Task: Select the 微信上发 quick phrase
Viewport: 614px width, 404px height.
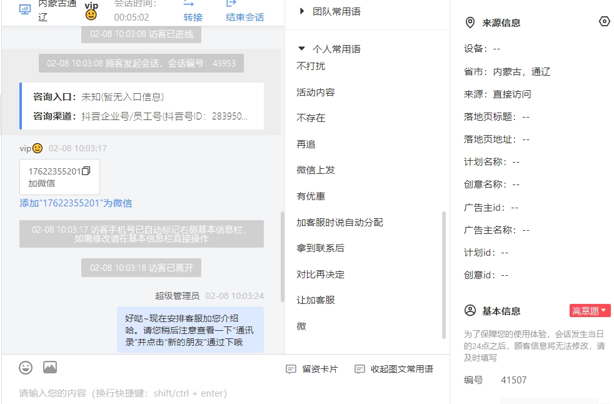Action: [x=316, y=170]
